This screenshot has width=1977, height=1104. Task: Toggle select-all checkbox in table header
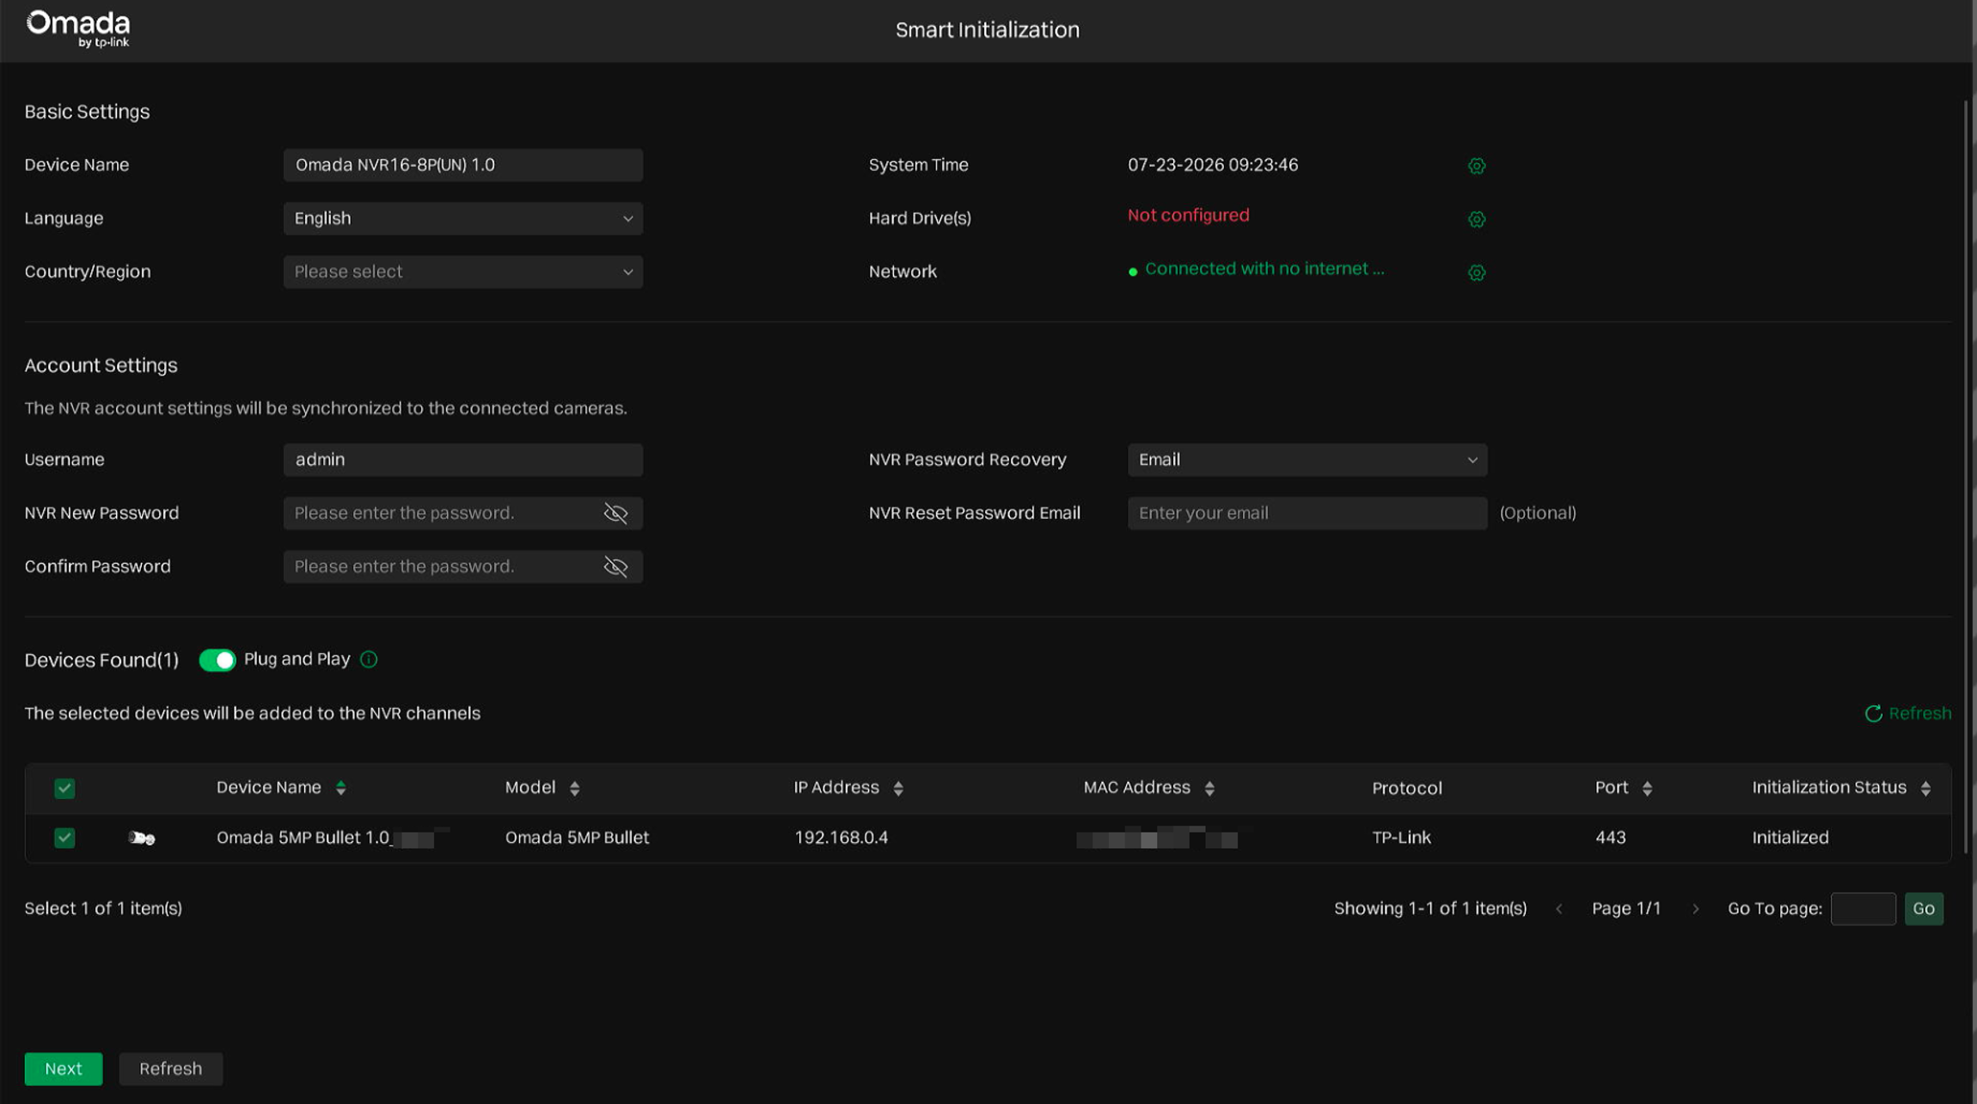(x=64, y=788)
